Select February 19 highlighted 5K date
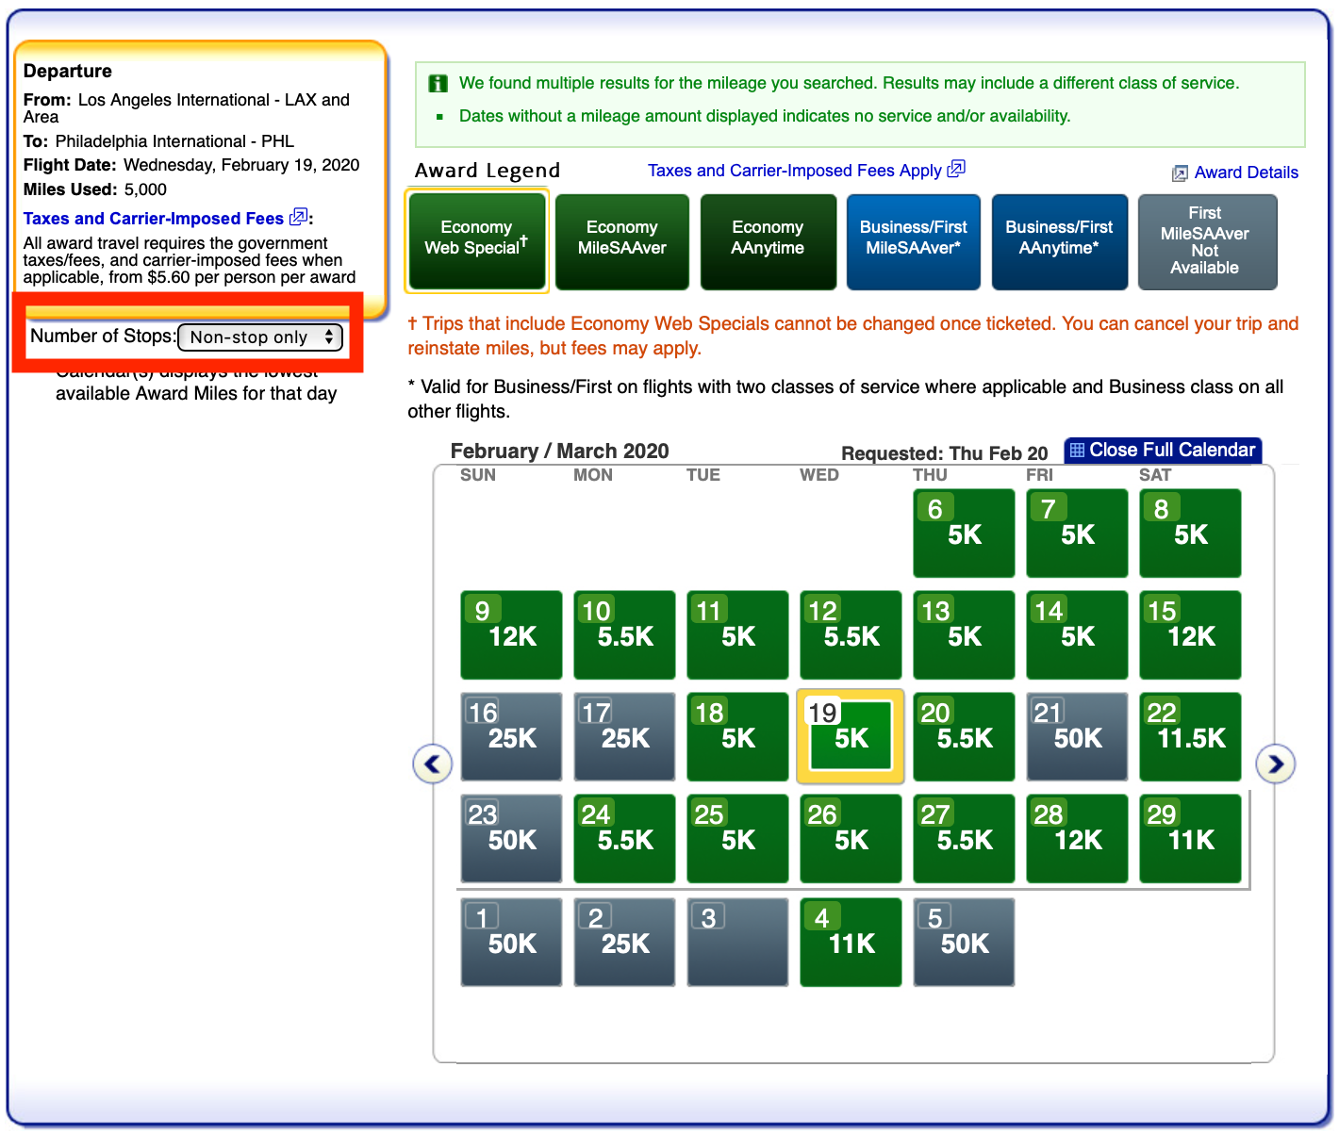The width and height of the screenshot is (1339, 1133). pyautogui.click(x=851, y=737)
